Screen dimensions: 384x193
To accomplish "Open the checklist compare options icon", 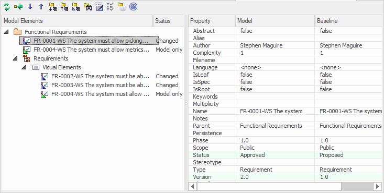I will 111,7.
